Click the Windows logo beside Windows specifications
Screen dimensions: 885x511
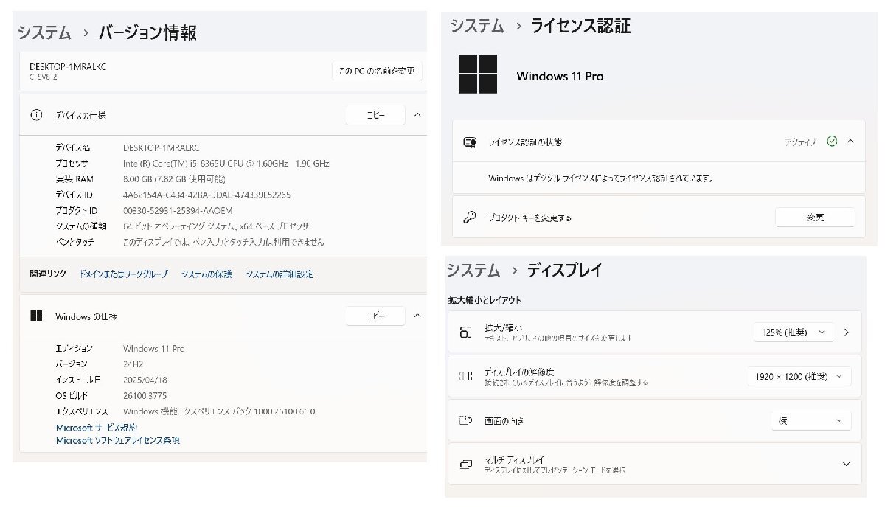click(35, 316)
